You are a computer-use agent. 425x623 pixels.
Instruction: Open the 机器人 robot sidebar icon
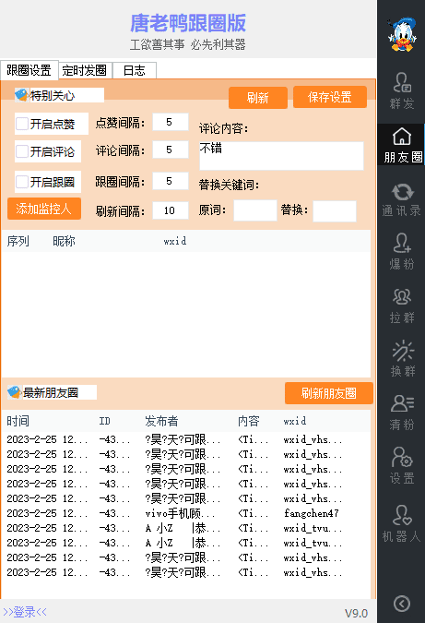(402, 523)
